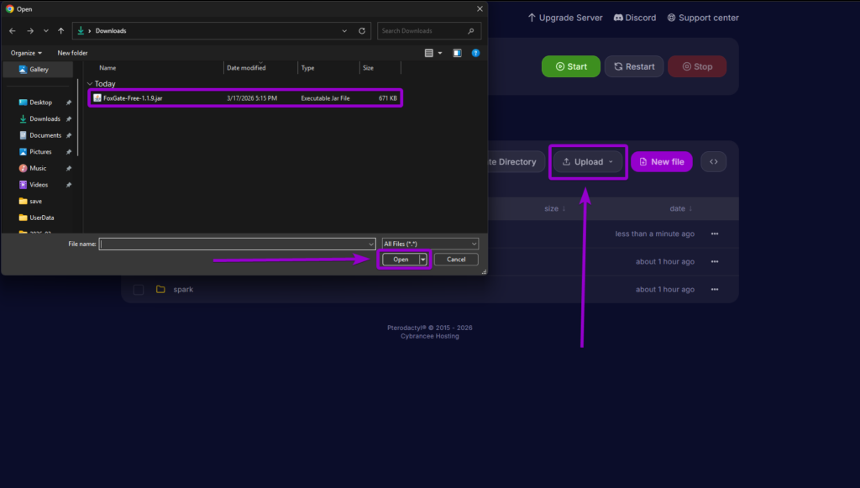Navigate up one folder level
This screenshot has height=488, width=860.
click(x=61, y=30)
